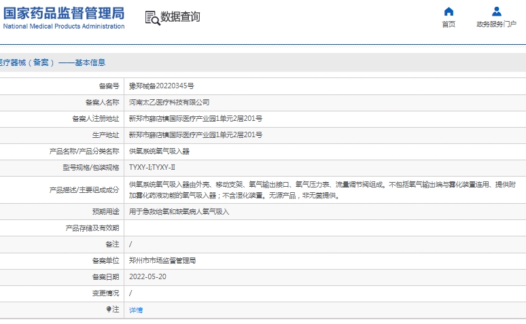Select the 生产地址 address value
The image size is (526, 324).
pyautogui.click(x=196, y=135)
